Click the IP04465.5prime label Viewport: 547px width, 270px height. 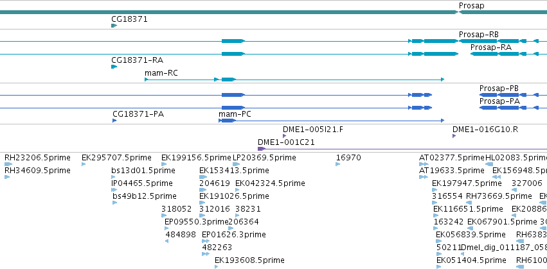[x=142, y=183]
